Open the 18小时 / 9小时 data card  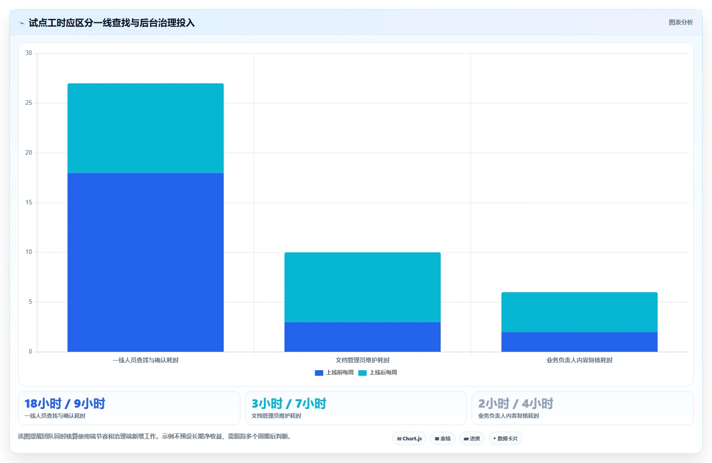click(x=129, y=408)
